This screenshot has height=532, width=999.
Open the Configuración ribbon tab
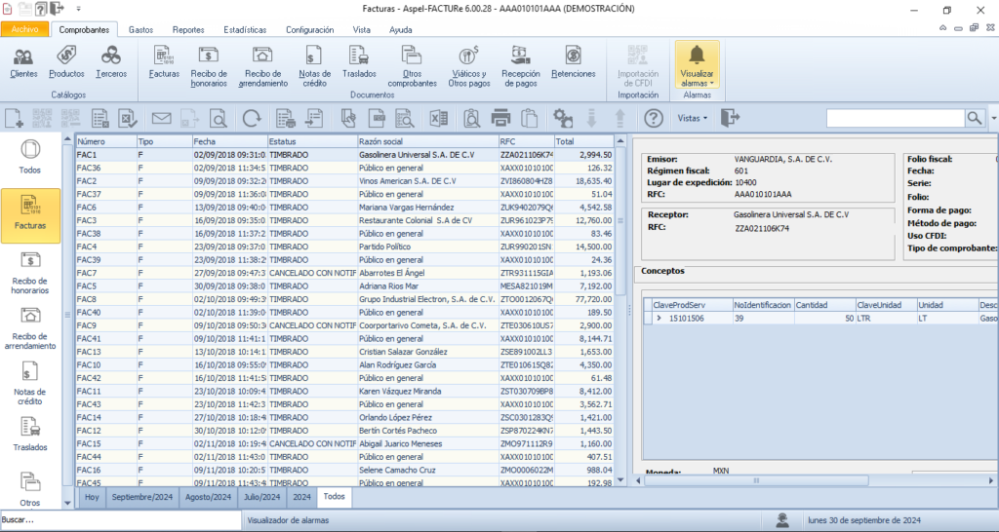tap(309, 30)
